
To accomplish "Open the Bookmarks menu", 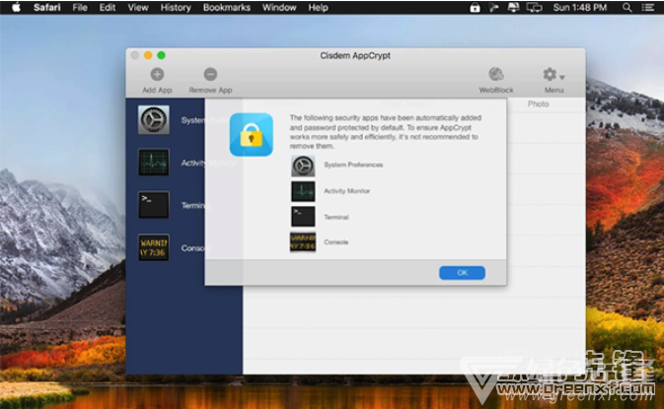I will (227, 7).
